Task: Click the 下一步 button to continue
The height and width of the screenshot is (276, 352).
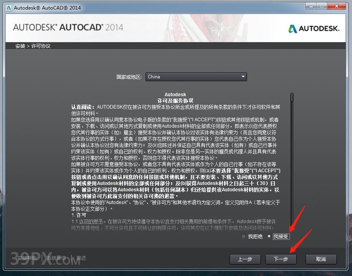Action: [x=281, y=259]
